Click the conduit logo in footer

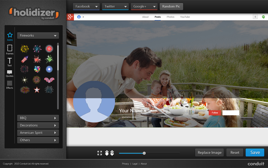(256, 164)
